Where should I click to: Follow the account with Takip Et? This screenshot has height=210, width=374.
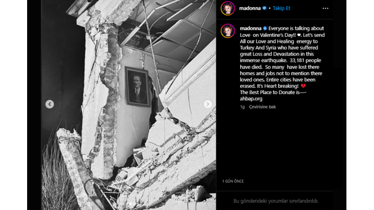(x=281, y=8)
